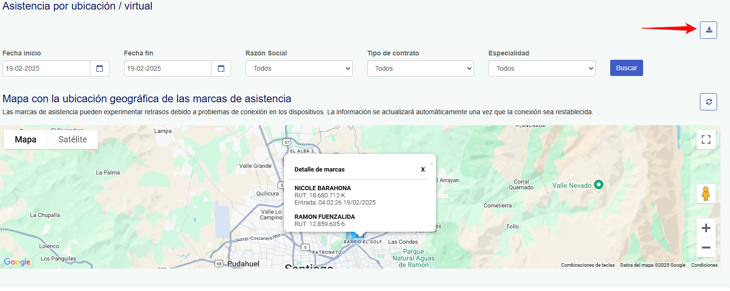Click the Google logo on the map
Viewport: 730px width, 291px height.
(x=17, y=262)
